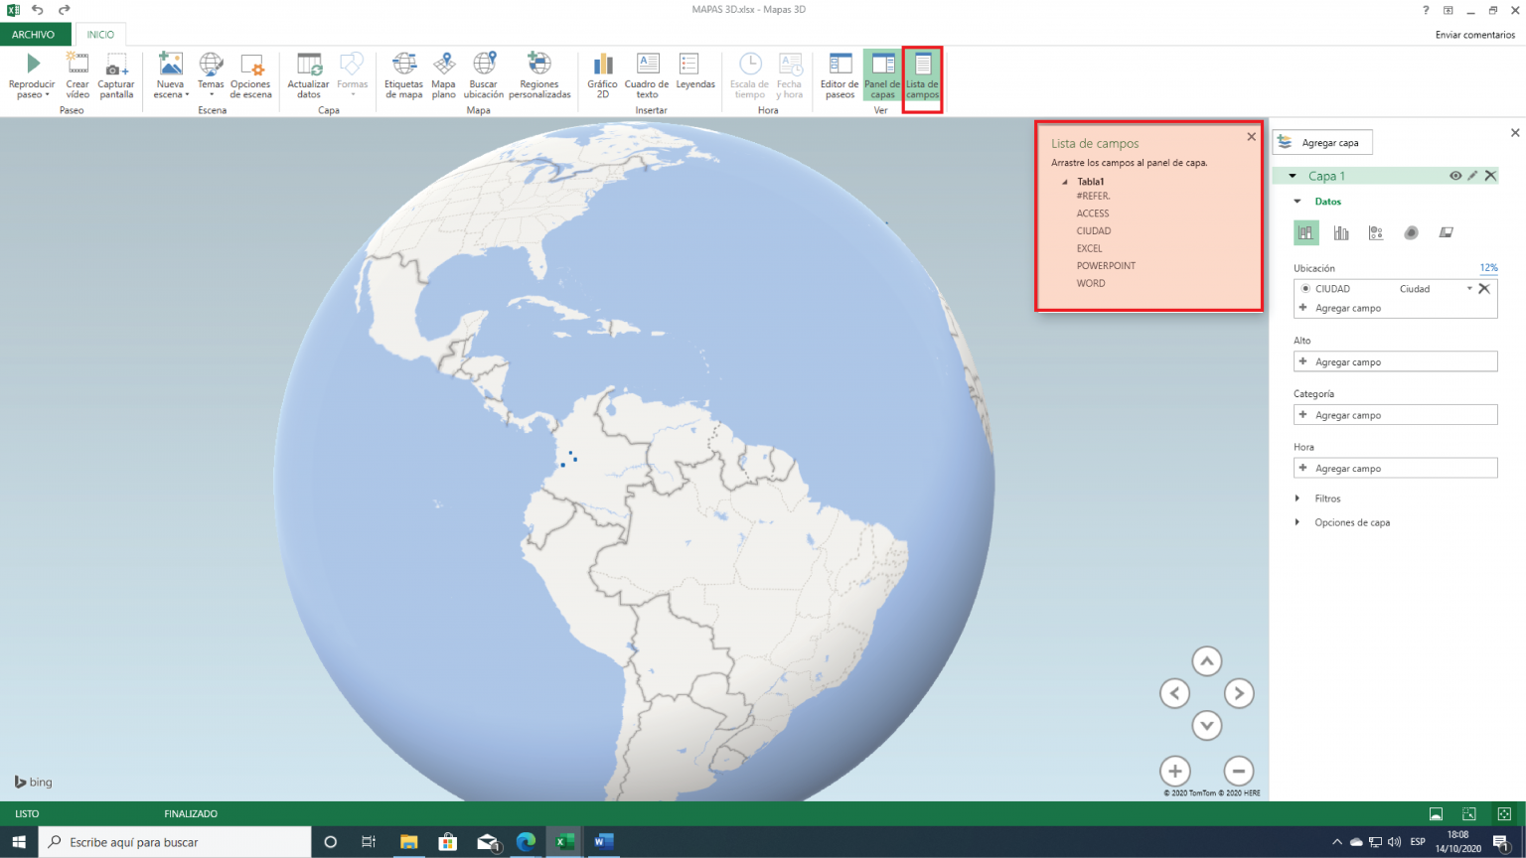Viewport: 1526px width, 858px height.
Task: Switch to Mapa plano view
Action: point(443,74)
